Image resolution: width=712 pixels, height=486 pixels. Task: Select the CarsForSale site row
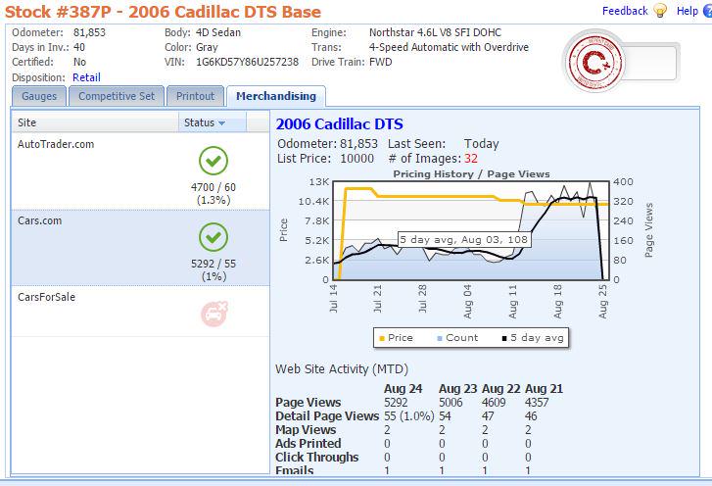pyautogui.click(x=140, y=312)
